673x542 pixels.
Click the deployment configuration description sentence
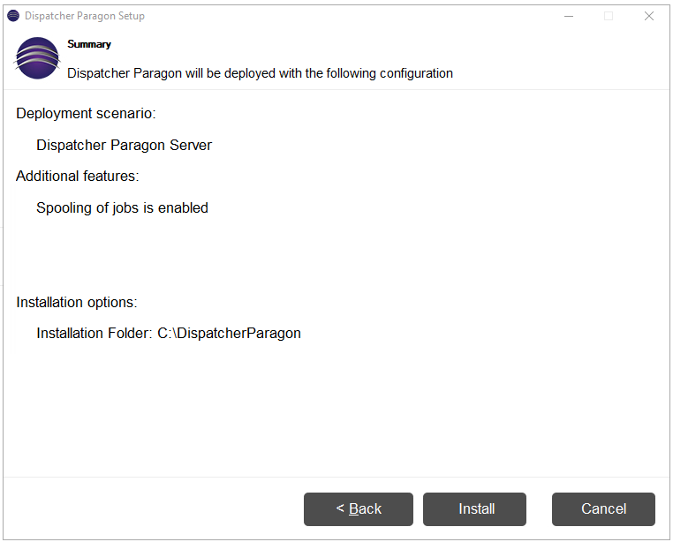point(260,73)
